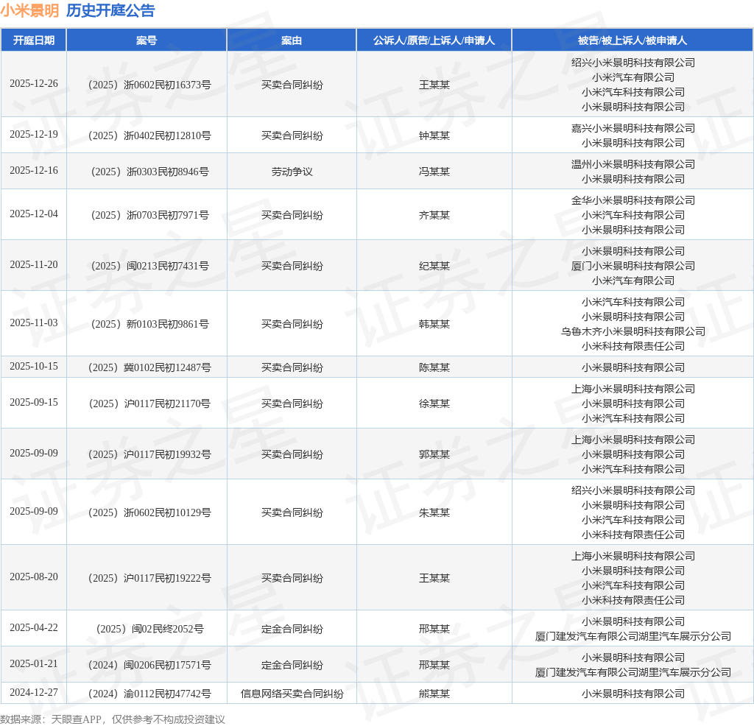The image size is (754, 726).
Task: Select the 开庭日期 column header
Action: click(34, 40)
